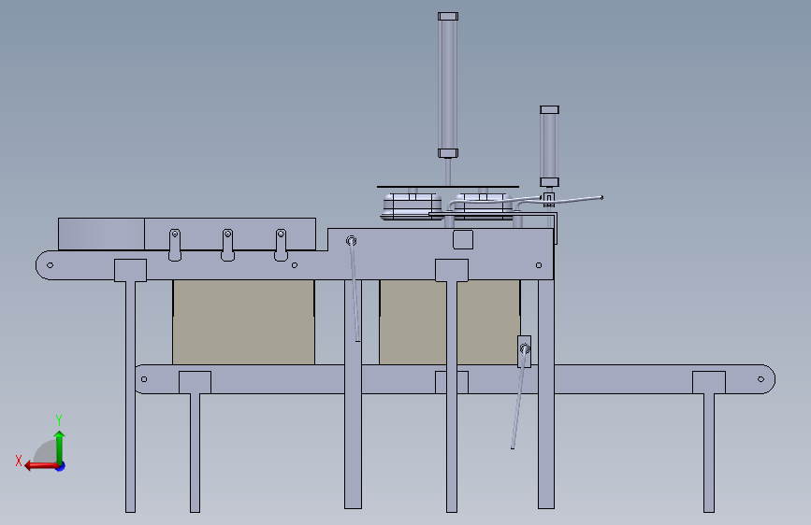This screenshot has width=811, height=525.
Task: Click the hole at right end of lower conveyor
Action: tap(760, 379)
